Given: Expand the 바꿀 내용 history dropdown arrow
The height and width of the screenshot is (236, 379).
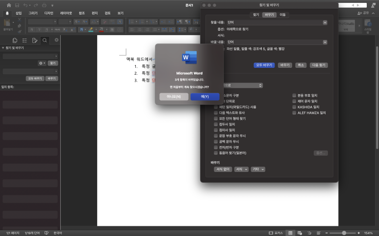Looking at the screenshot, I should tap(325, 42).
